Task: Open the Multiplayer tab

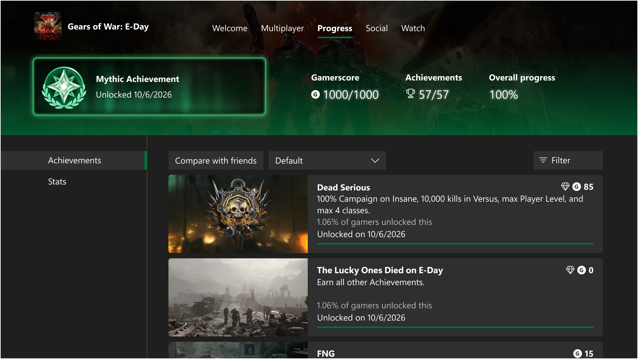Action: point(283,28)
